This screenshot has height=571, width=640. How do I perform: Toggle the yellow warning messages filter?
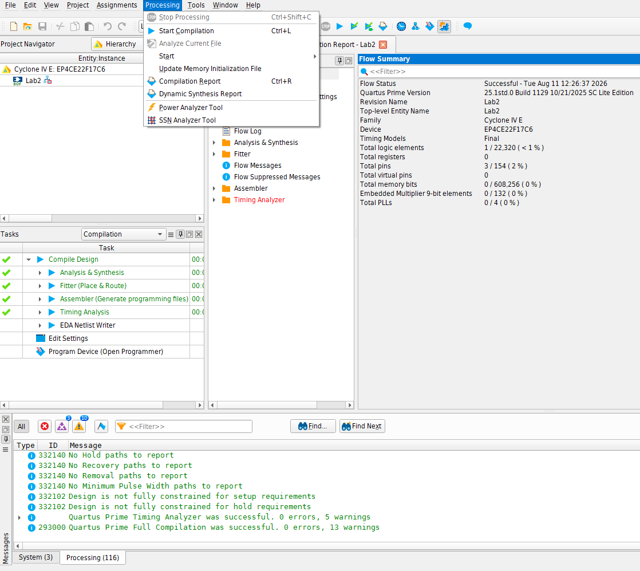(79, 427)
